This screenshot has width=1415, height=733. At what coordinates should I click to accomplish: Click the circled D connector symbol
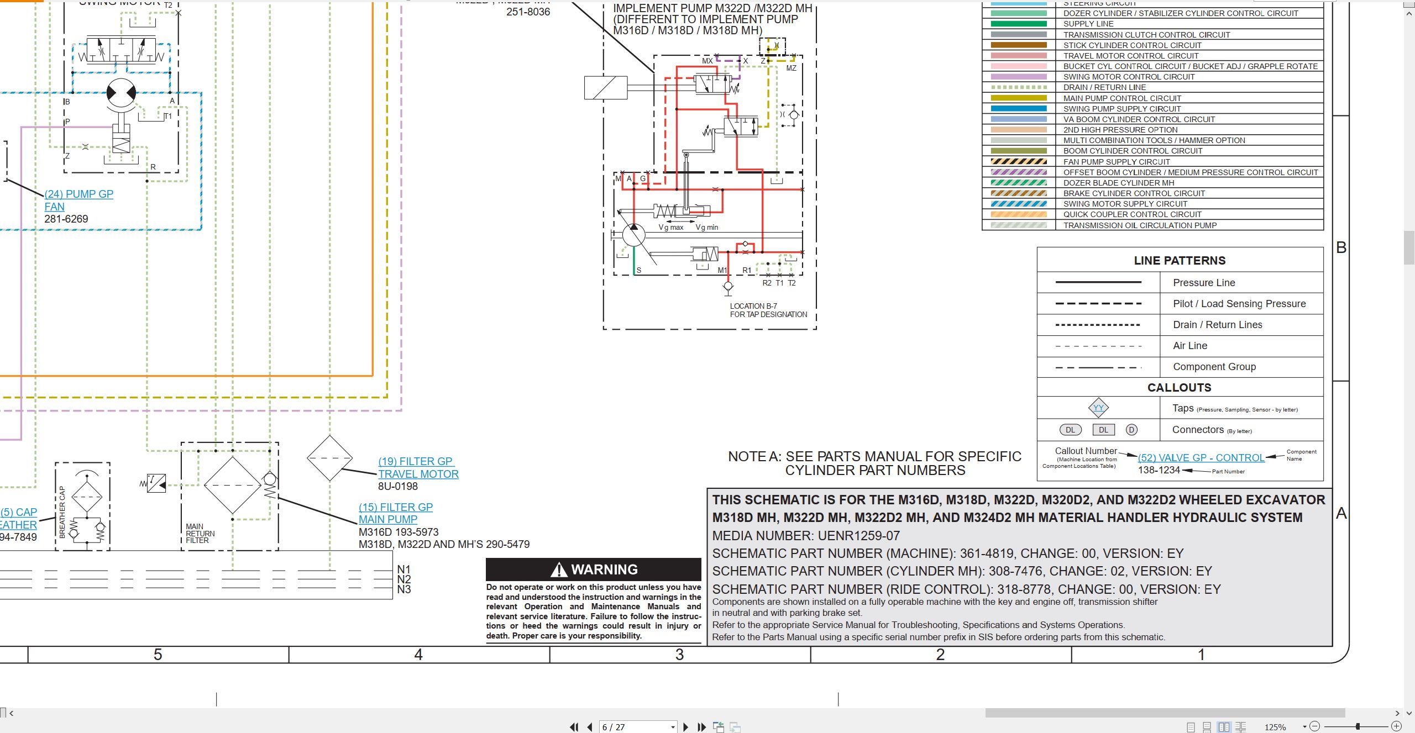coord(1131,430)
